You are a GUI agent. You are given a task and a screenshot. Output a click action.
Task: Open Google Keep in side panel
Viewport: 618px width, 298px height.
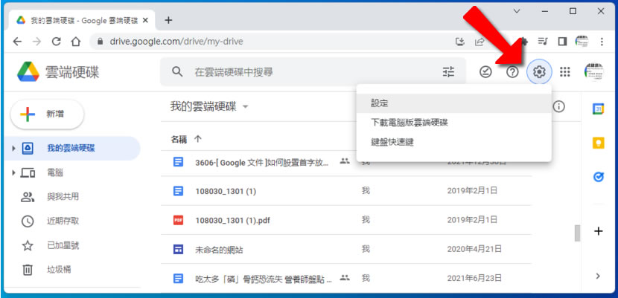point(599,143)
